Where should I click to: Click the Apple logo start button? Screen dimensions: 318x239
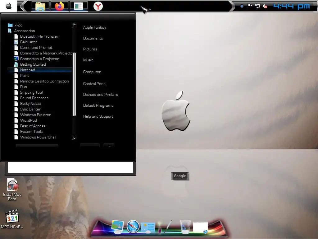(8, 6)
